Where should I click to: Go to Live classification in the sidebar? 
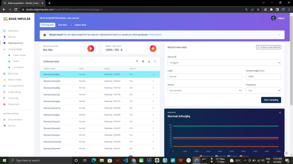[x=16, y=86]
